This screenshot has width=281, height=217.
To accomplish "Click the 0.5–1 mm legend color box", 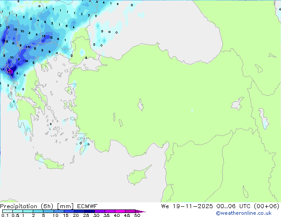I will click(18, 211).
